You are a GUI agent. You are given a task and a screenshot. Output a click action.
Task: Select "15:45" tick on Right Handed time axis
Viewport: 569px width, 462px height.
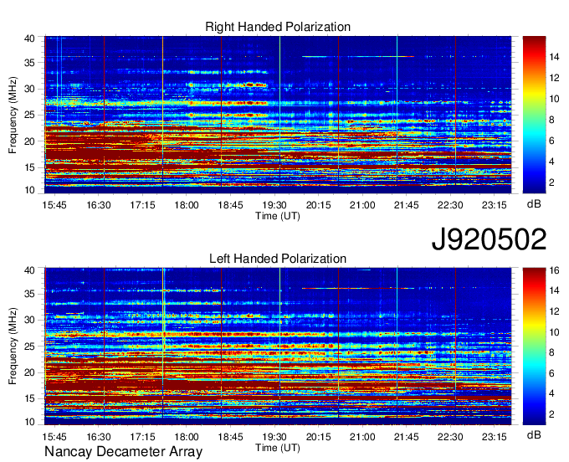tap(54, 205)
